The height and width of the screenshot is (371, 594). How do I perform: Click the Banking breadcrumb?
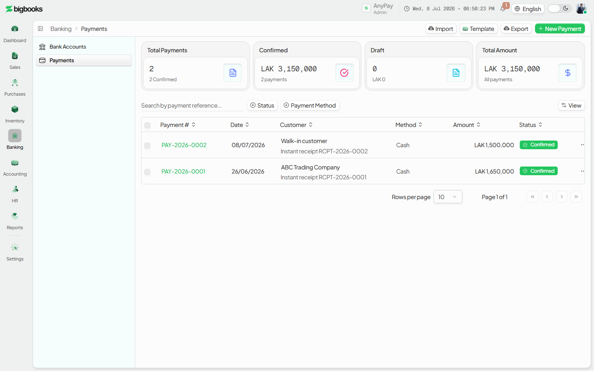(x=61, y=29)
